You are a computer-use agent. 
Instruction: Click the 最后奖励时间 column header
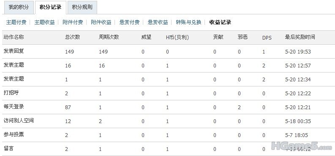point(300,37)
